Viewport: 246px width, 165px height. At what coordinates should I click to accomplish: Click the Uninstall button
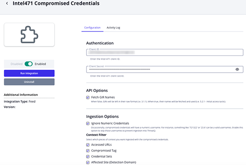30,82
